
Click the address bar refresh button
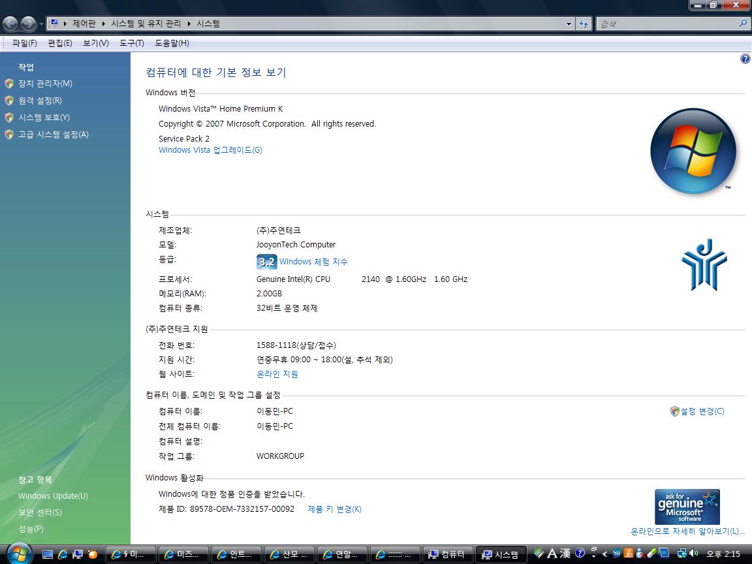[584, 23]
